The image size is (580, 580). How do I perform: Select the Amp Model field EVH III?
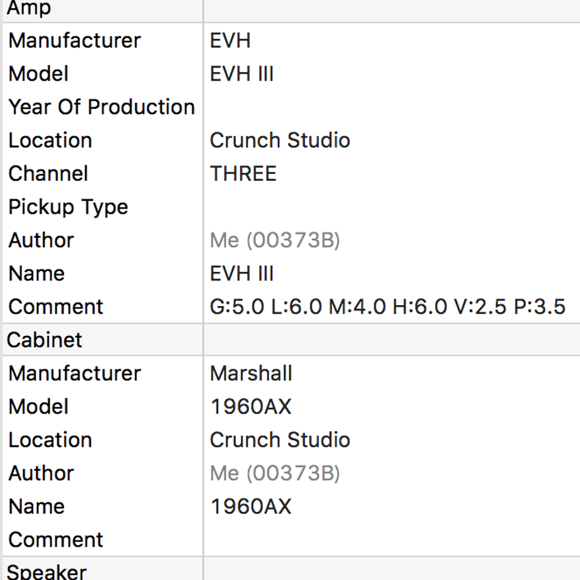tap(391, 74)
